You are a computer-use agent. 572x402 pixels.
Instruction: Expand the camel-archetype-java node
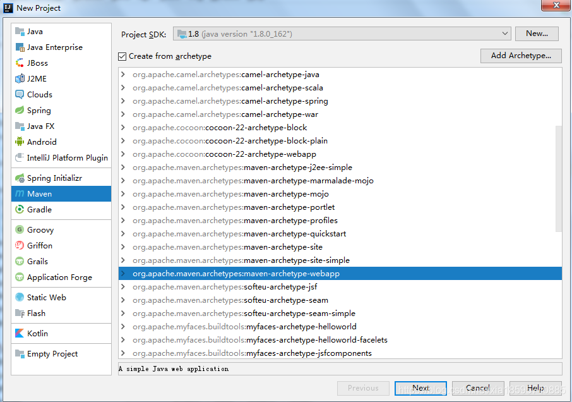(123, 75)
